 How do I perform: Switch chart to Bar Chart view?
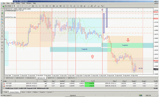2,10
